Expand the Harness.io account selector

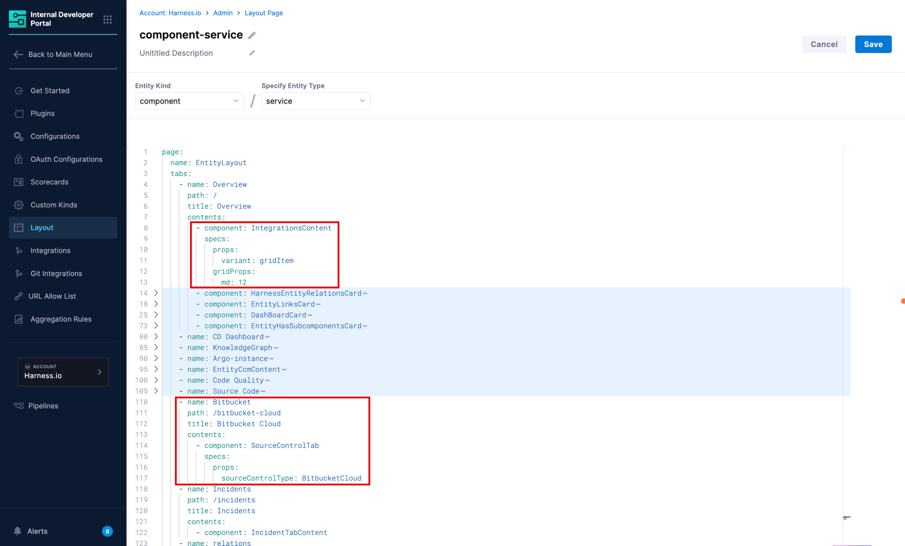(x=63, y=372)
